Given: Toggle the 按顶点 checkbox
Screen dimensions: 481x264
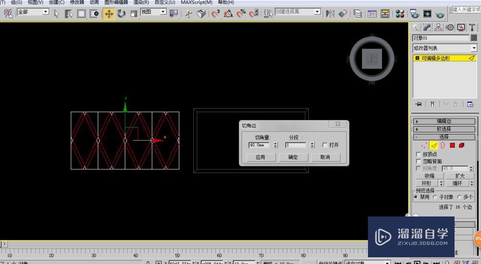Looking at the screenshot, I should tap(418, 155).
